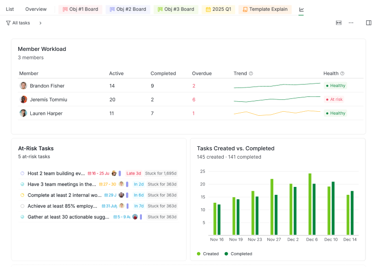Open task Gather at least 30 actionable sugg...
The image size is (377, 267).
click(x=68, y=217)
